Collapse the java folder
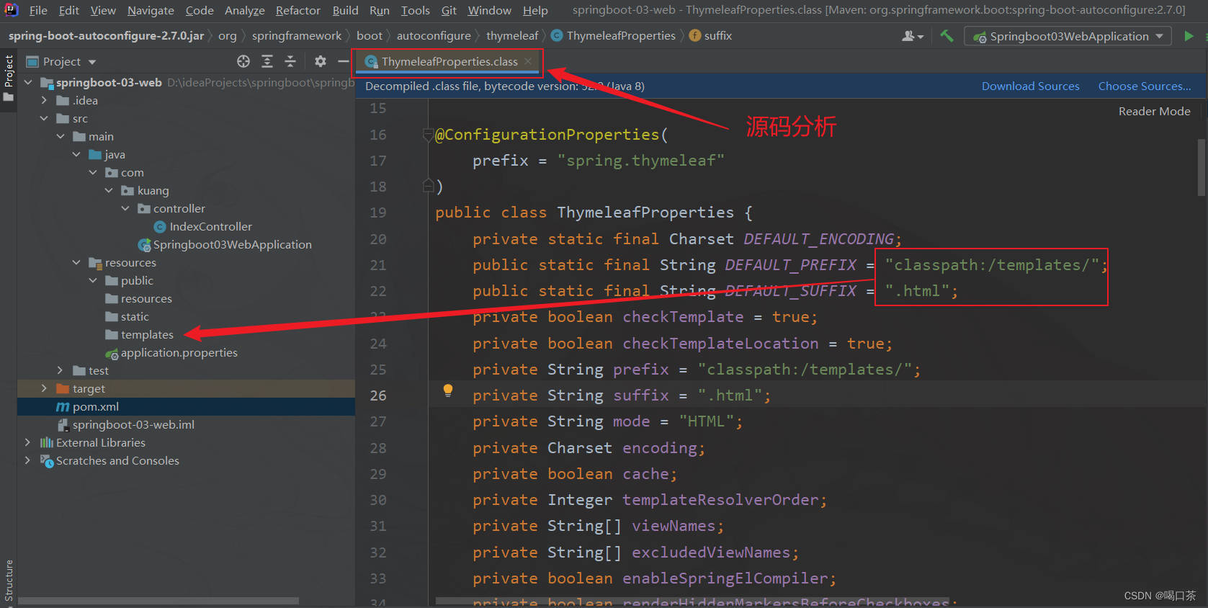 point(76,154)
